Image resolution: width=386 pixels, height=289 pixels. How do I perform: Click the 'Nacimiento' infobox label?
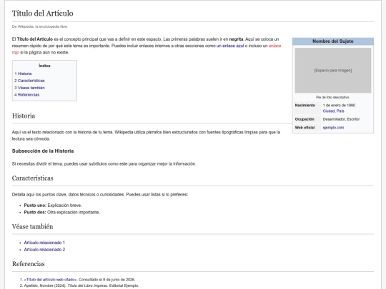pos(305,105)
